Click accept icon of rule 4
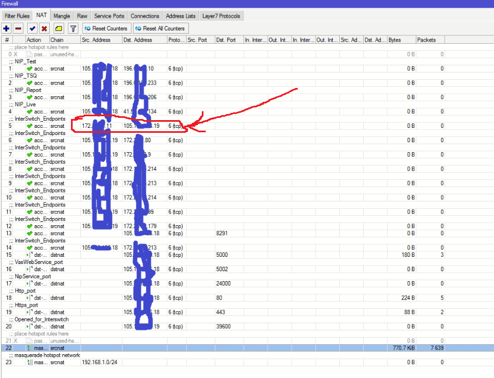The width and height of the screenshot is (494, 378). 29,112
